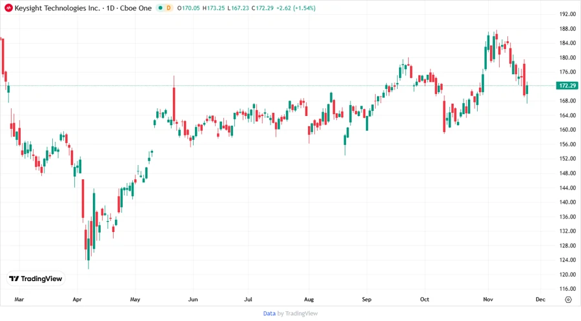Click the change value +2.62 (+1.54%)
Image resolution: width=581 pixels, height=321 pixels.
[x=296, y=8]
